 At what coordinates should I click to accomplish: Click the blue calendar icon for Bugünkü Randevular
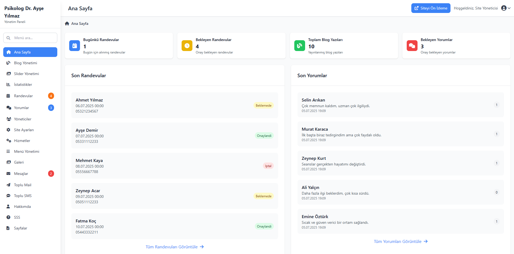75,46
